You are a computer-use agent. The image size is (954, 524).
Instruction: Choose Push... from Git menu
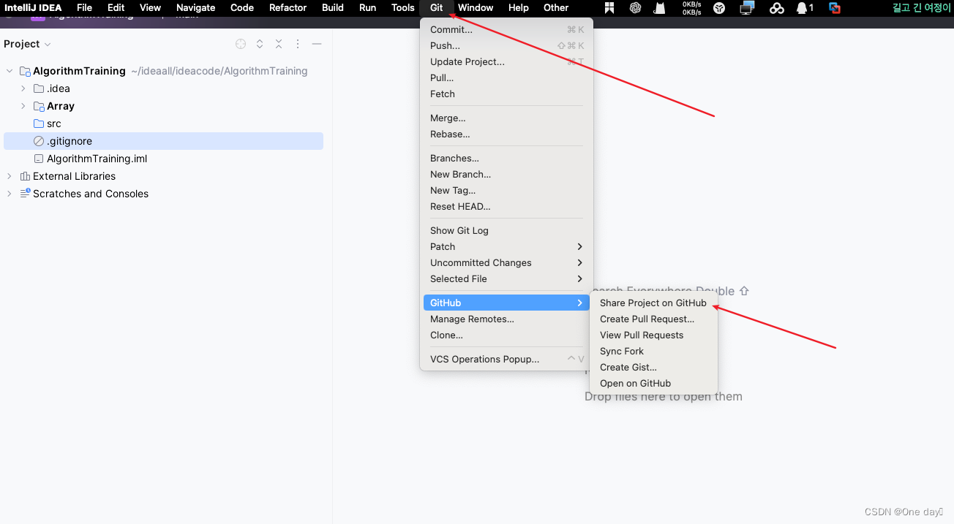click(x=506, y=46)
